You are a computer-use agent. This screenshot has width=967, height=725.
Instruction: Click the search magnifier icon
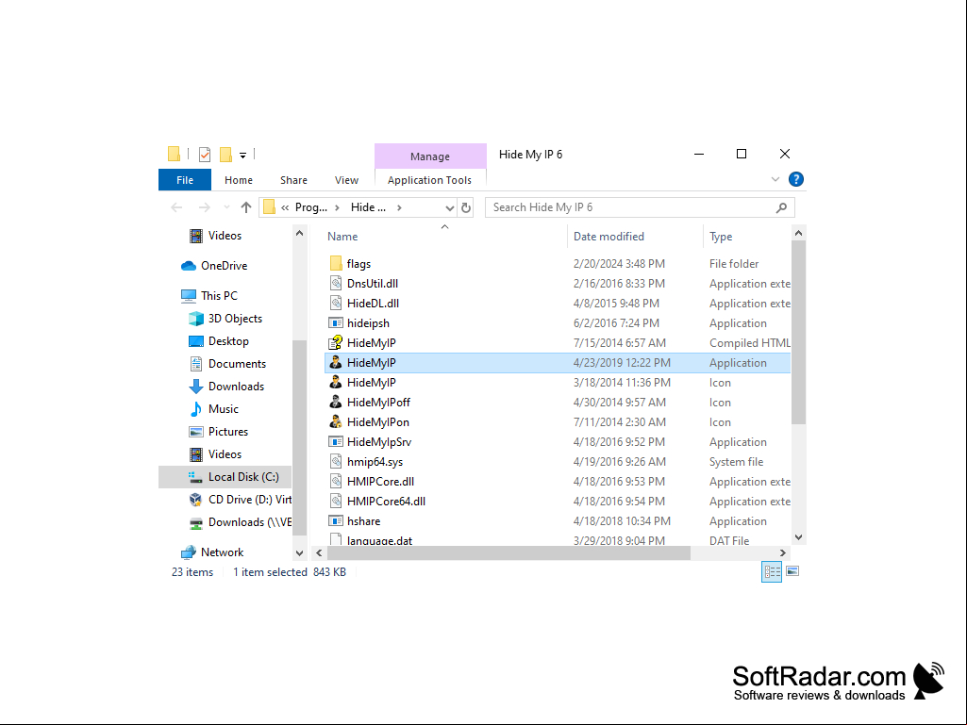(x=781, y=207)
